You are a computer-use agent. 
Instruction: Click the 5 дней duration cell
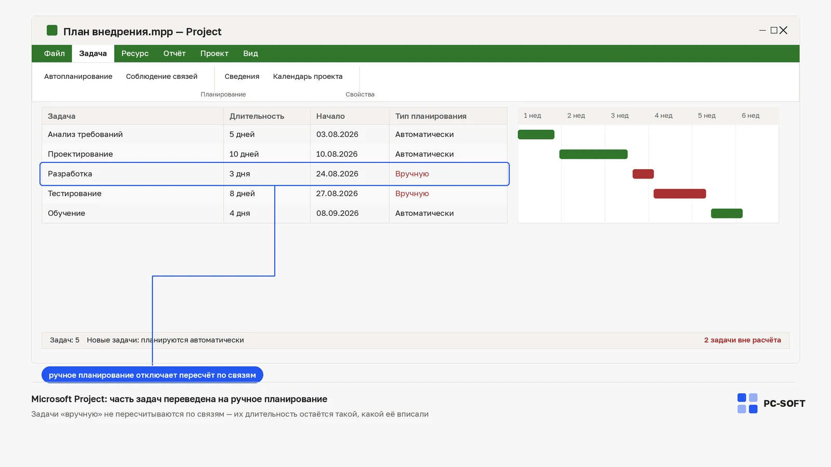click(242, 134)
